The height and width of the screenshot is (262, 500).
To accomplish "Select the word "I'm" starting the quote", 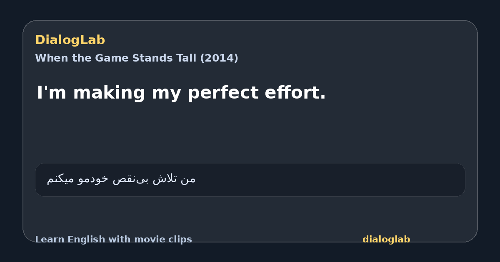I will tap(52, 92).
